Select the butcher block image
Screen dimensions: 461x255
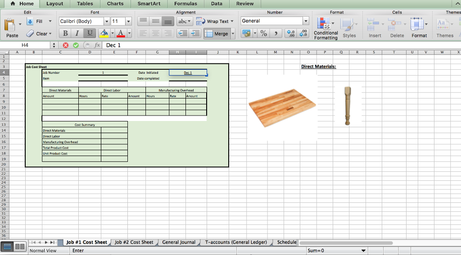coord(282,107)
